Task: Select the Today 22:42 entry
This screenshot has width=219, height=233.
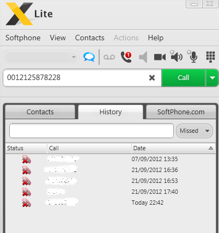Action: [x=148, y=203]
